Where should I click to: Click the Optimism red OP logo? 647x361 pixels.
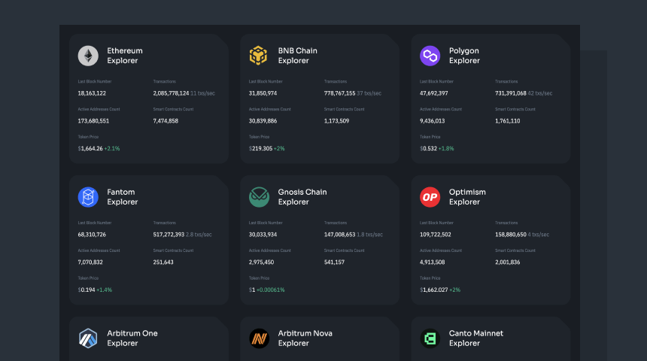[x=430, y=197]
